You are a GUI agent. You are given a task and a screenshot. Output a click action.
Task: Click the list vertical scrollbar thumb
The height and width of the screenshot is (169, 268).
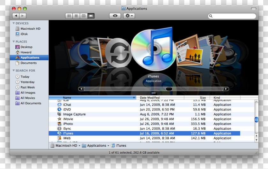click(x=256, y=119)
